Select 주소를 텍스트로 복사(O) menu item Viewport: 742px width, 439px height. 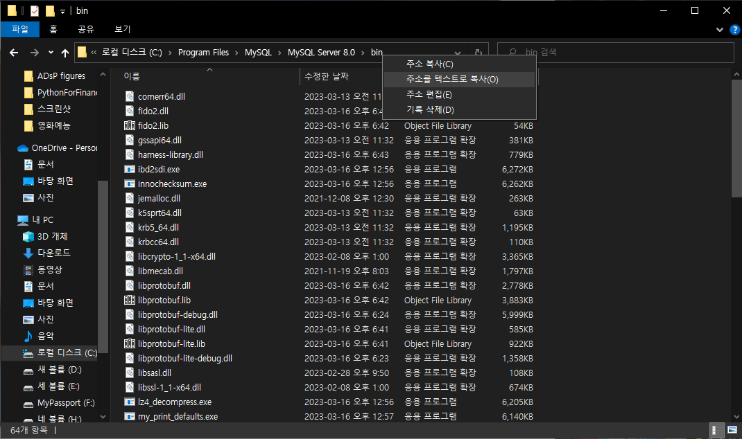(x=459, y=80)
